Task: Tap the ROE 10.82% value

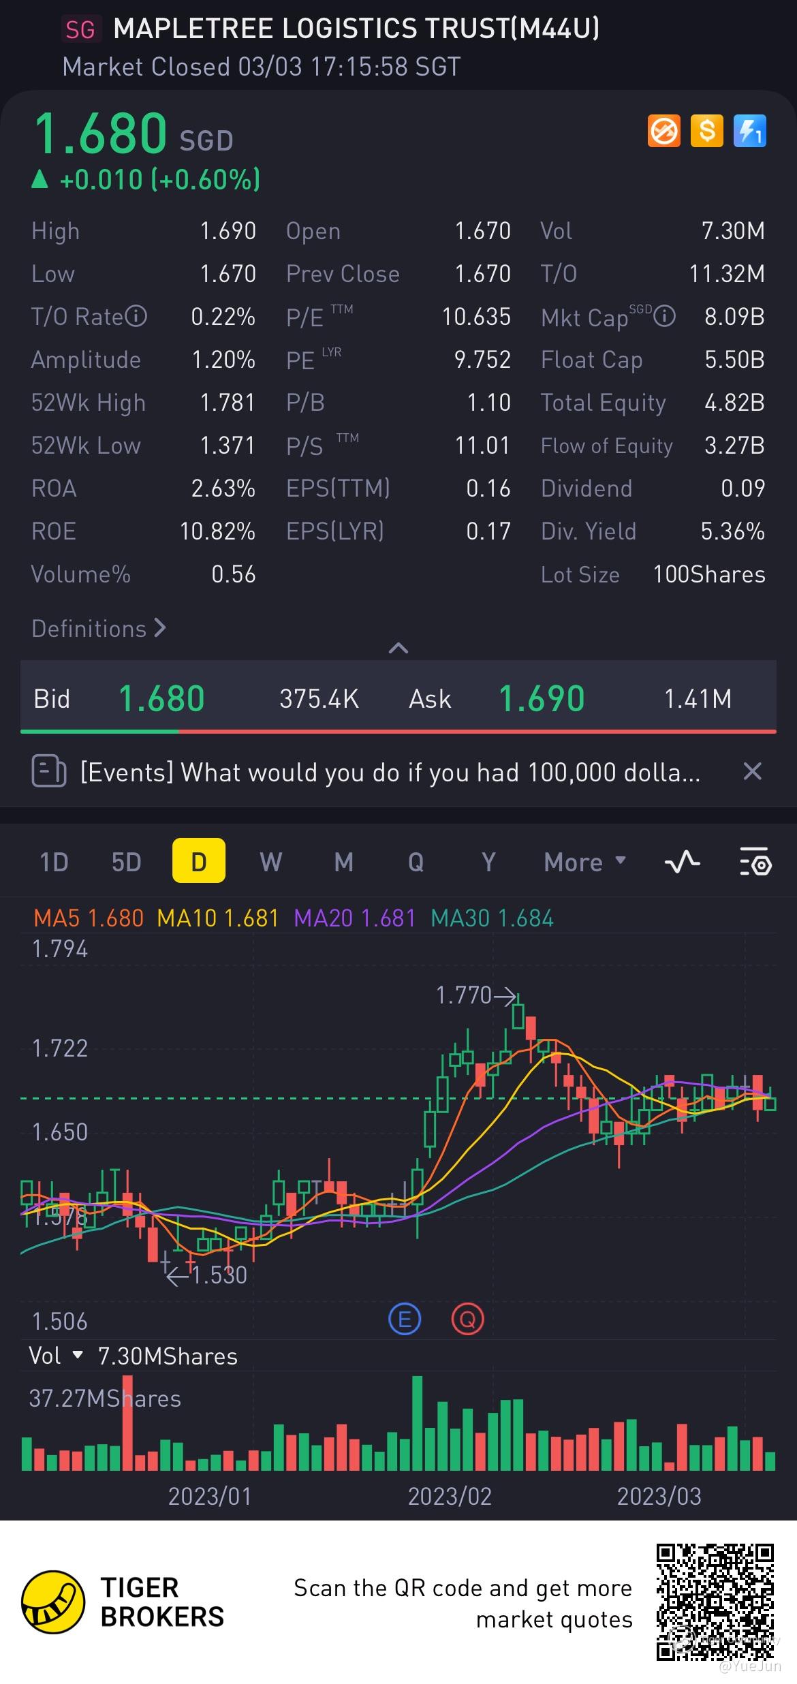Action: [x=217, y=531]
